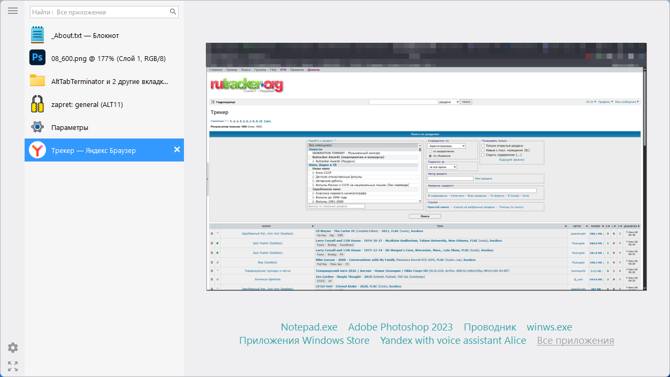
Task: Close the Трекер — Яндекс Браузер window
Action: coord(177,150)
